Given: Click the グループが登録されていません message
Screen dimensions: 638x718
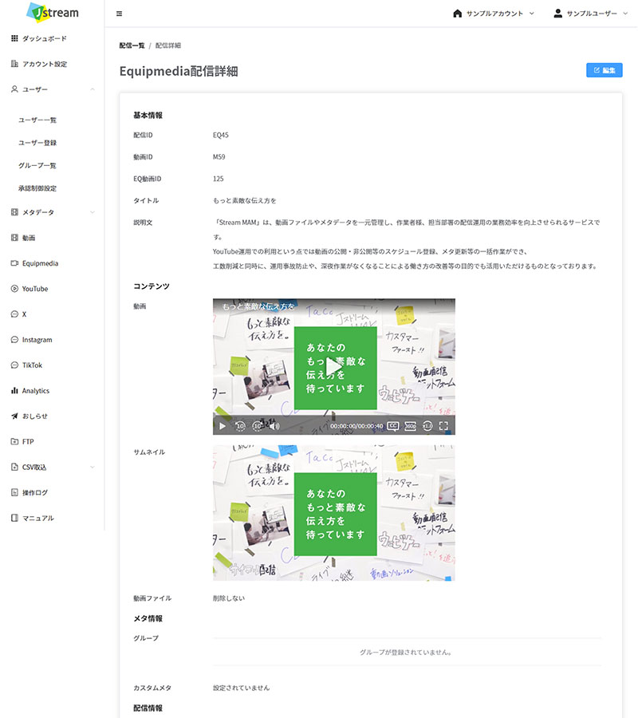Looking at the screenshot, I should pyautogui.click(x=406, y=652).
